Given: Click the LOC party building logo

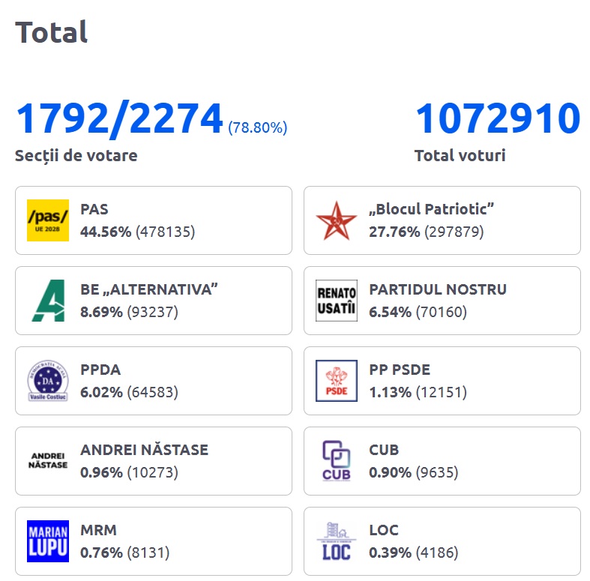Looking at the screenshot, I should 336,541.
